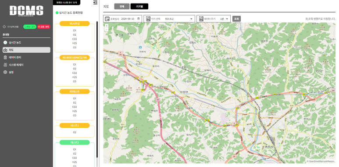Click CO row in RS테스트 card
339x167 pixels.
click(75, 116)
